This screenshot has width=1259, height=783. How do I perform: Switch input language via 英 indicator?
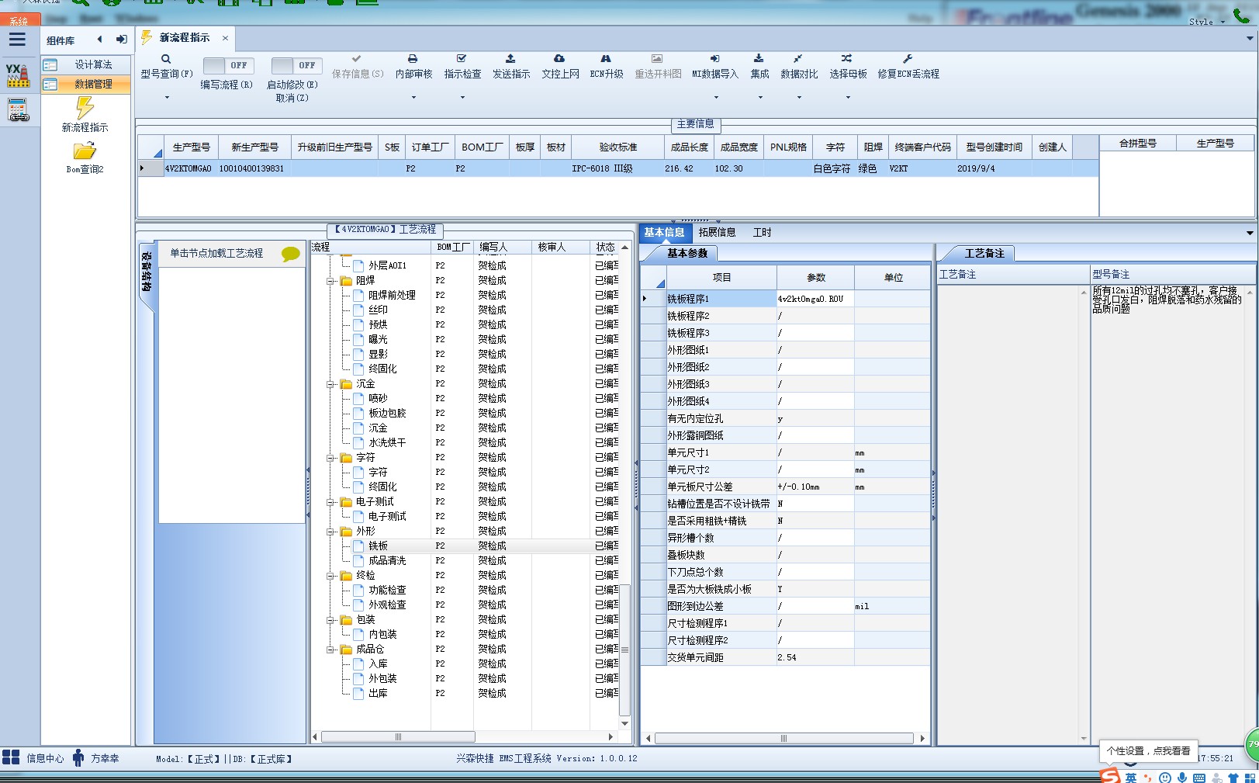pos(1131,778)
